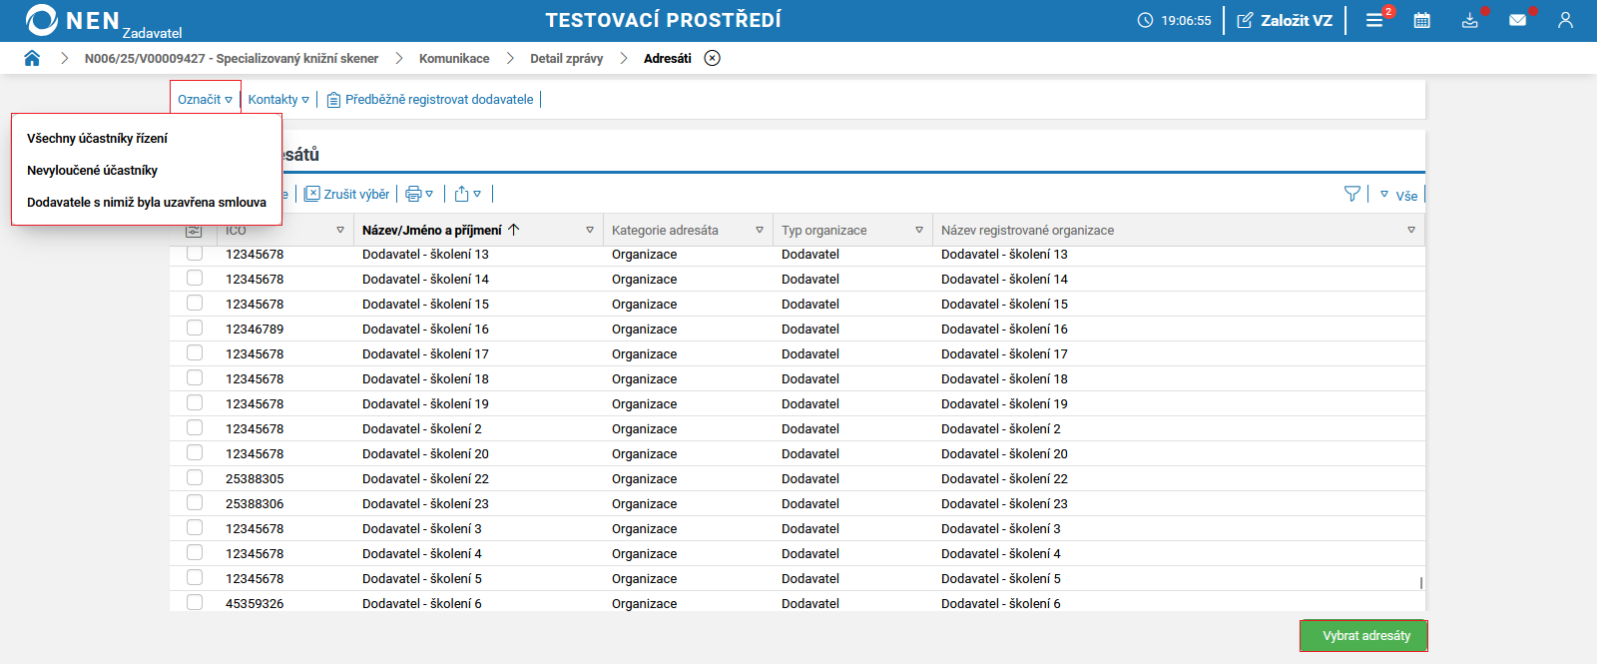Open Kategorie adresáta column filter arrow
Screen dimensions: 1597x664
760,230
